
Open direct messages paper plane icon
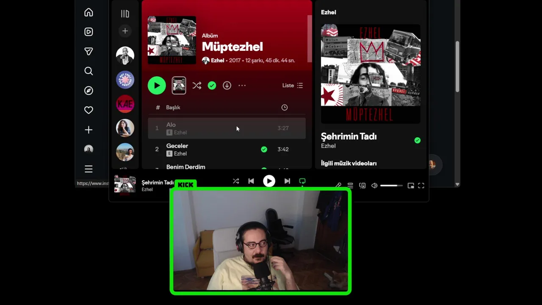click(88, 51)
